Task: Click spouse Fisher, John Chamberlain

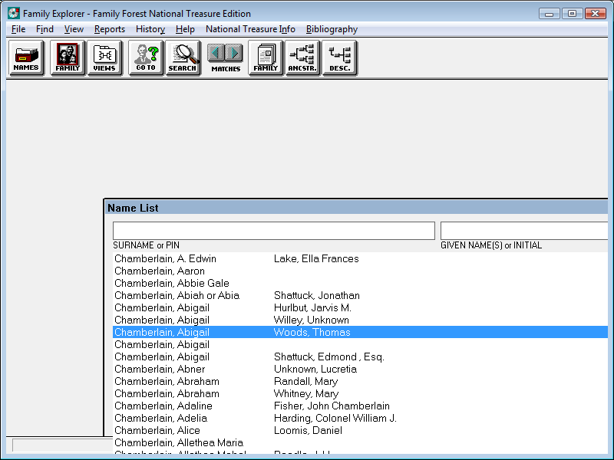Action: [x=332, y=406]
